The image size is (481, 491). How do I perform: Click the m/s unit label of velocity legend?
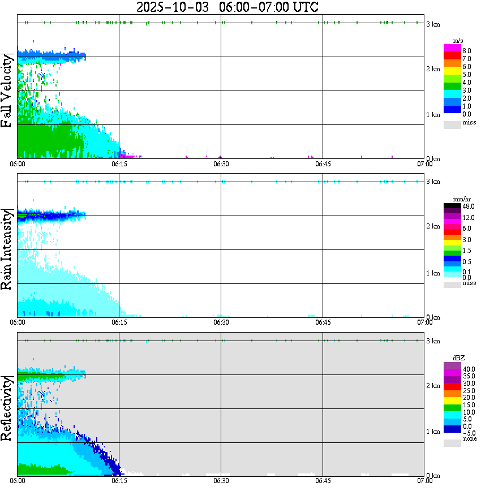click(x=458, y=41)
